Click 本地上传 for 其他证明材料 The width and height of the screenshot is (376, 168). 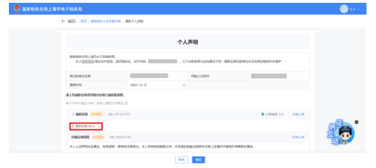click(298, 137)
